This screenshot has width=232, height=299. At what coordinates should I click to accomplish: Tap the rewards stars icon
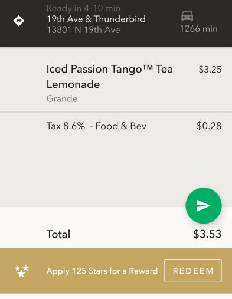[x=22, y=271]
